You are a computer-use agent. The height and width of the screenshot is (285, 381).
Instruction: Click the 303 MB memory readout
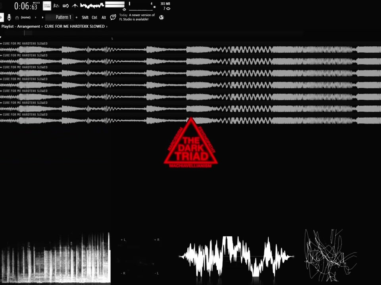coord(165,4)
